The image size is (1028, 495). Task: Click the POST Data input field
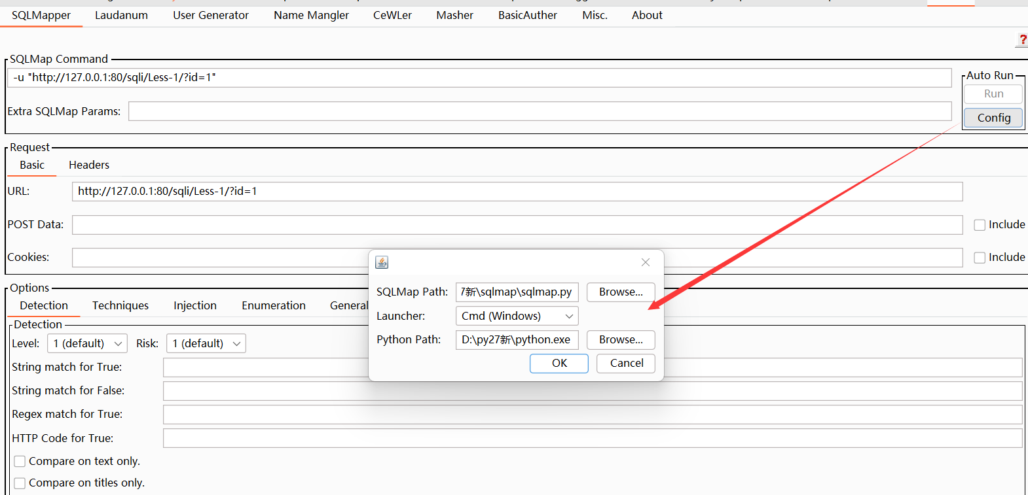click(517, 225)
